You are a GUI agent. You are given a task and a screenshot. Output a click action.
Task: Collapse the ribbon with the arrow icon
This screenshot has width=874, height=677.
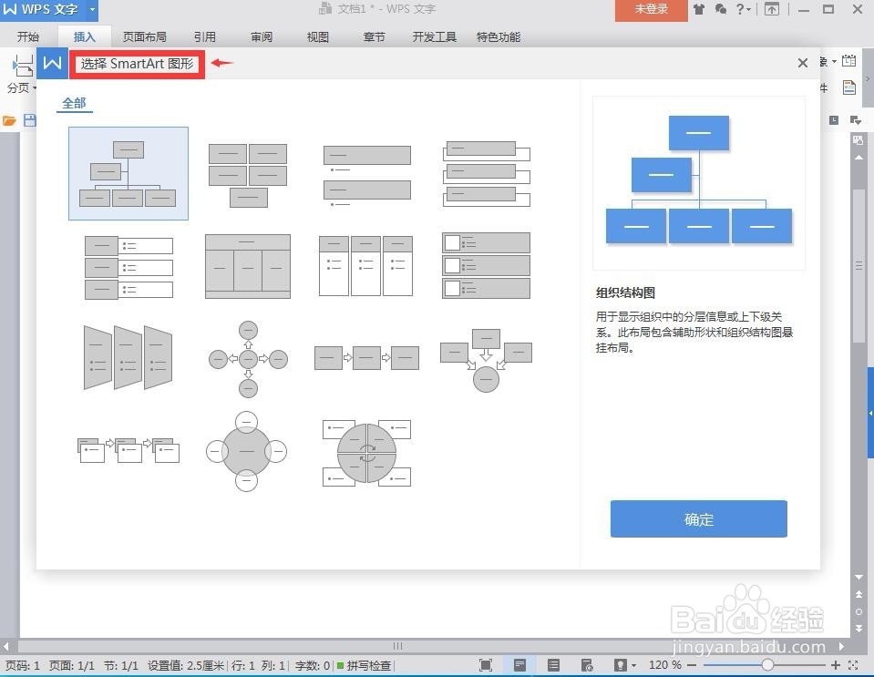[x=772, y=9]
